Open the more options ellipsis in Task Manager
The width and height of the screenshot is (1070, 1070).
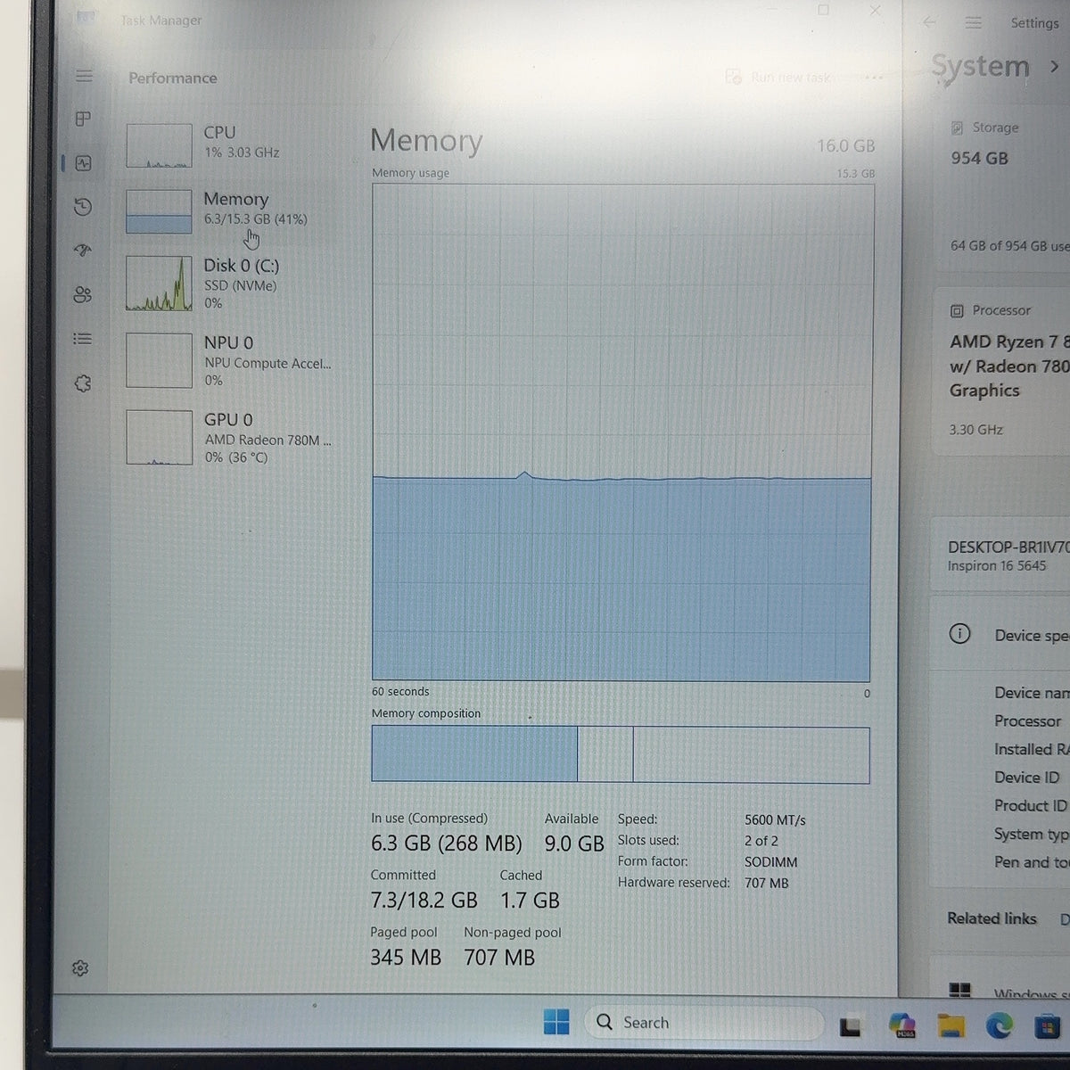(874, 78)
